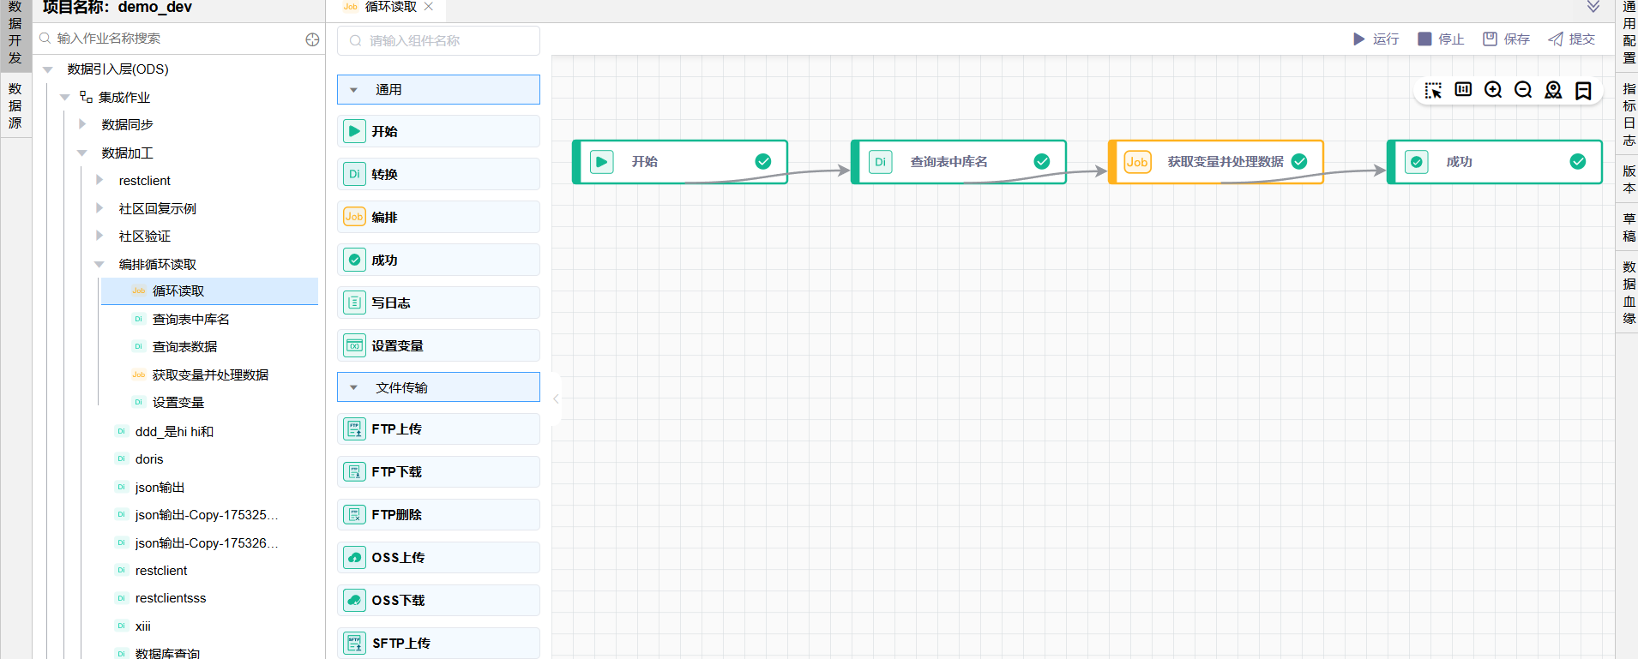Activate the box selection tool icon
The image size is (1638, 659).
coord(1433,90)
